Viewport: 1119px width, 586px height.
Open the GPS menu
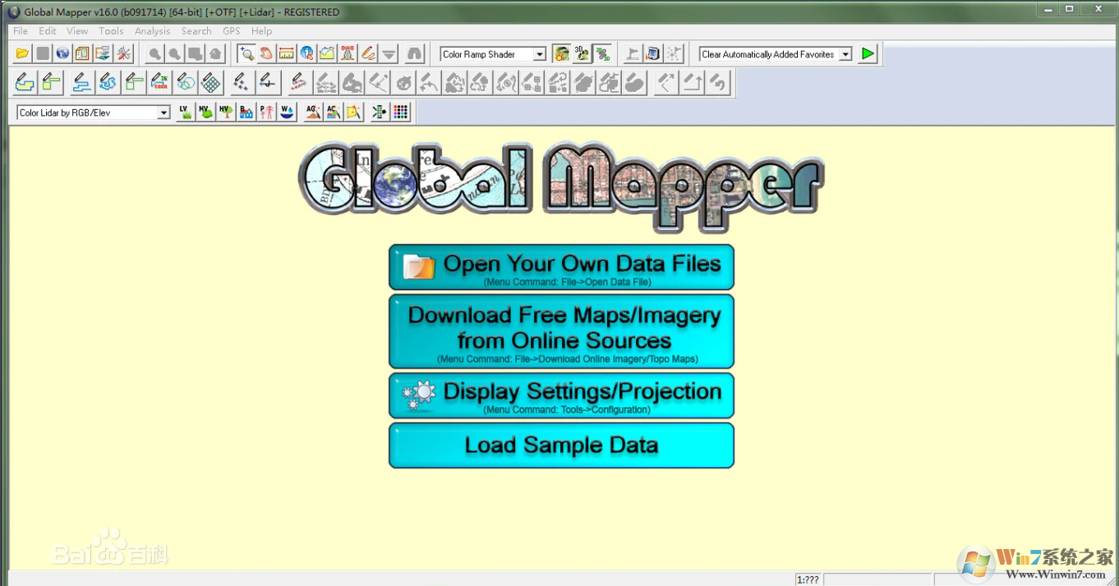231,30
